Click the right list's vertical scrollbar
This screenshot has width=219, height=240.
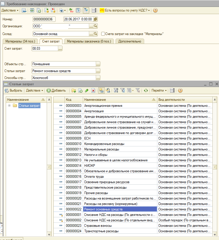(x=215, y=167)
